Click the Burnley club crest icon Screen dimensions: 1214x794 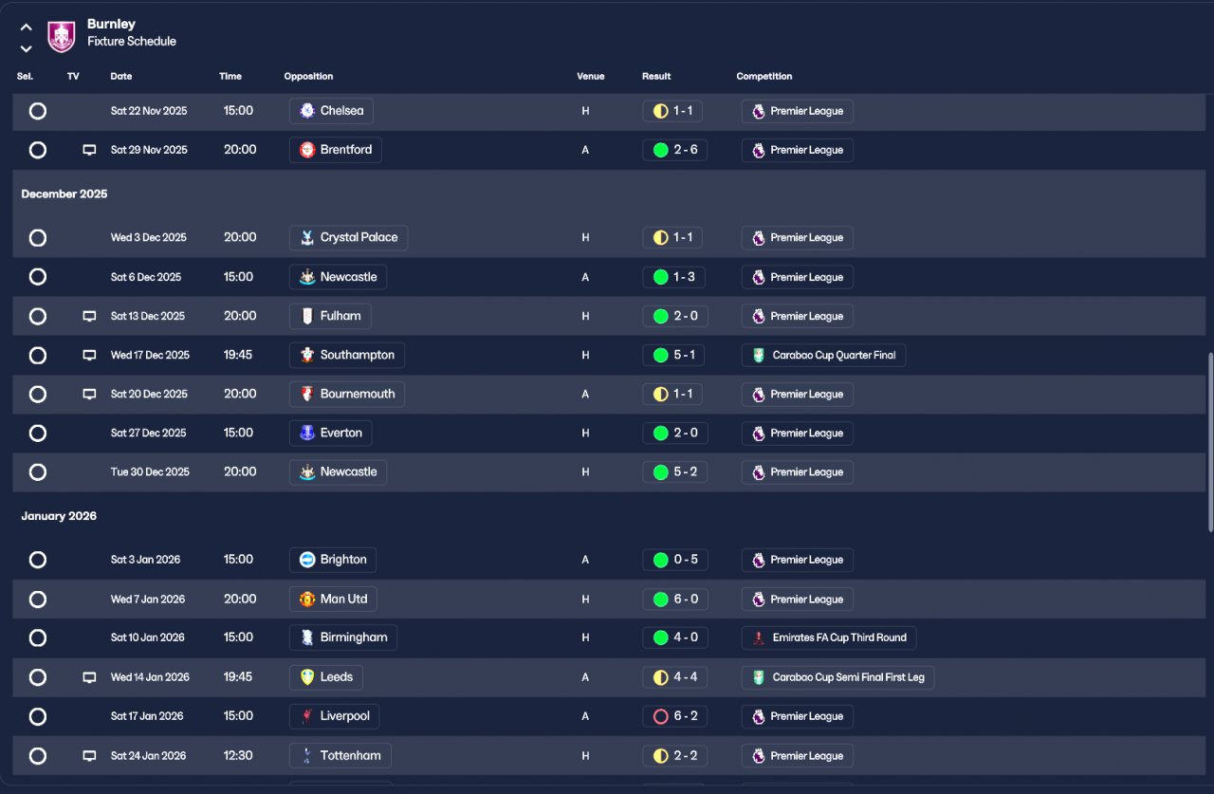(62, 36)
